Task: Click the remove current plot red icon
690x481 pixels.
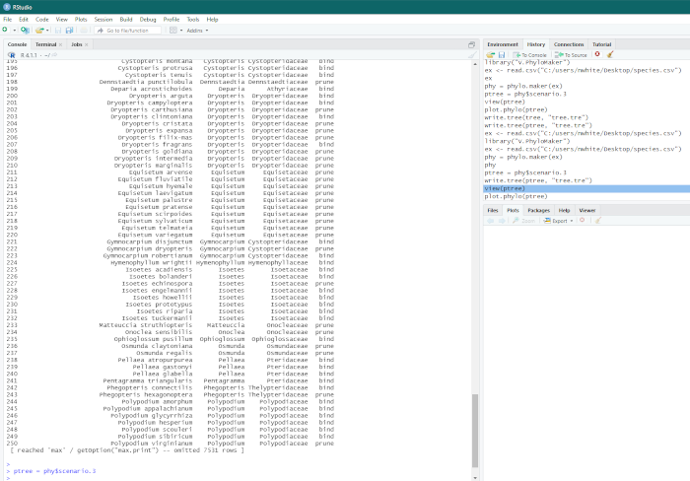Action: pyautogui.click(x=583, y=220)
